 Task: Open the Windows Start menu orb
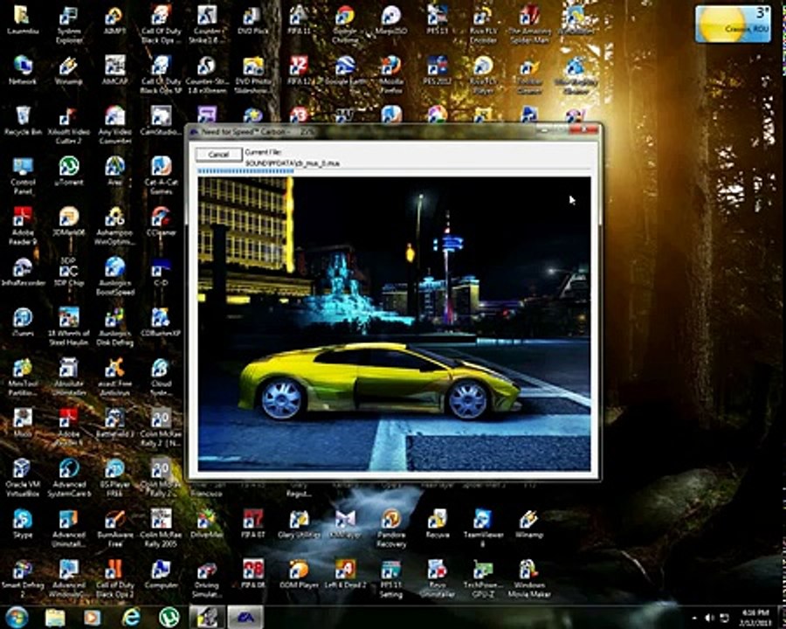pos(17,617)
